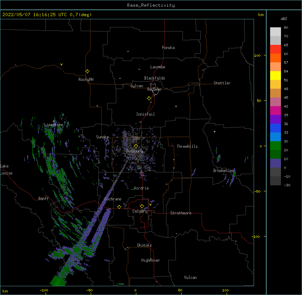This screenshot has width=302, height=295.
Task: Click the RedDeer city label
Action: pos(154,89)
